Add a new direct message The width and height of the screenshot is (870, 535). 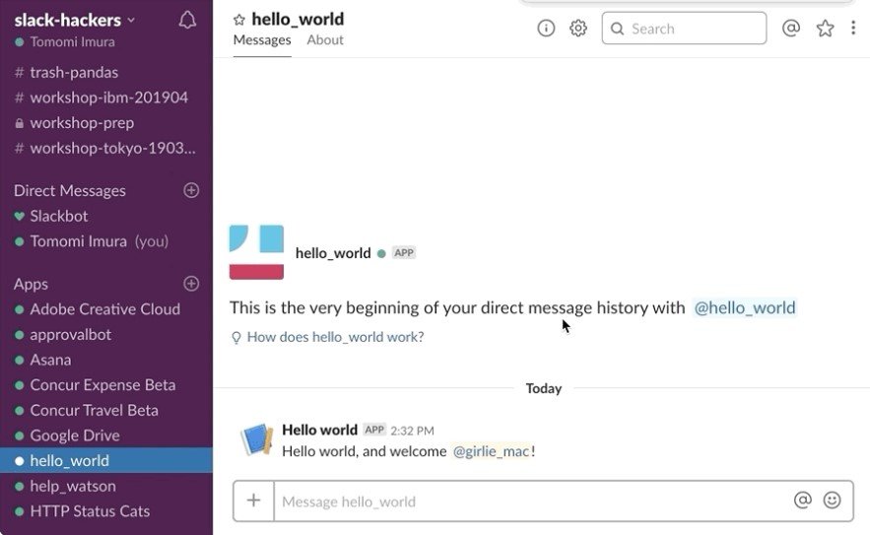click(x=192, y=190)
